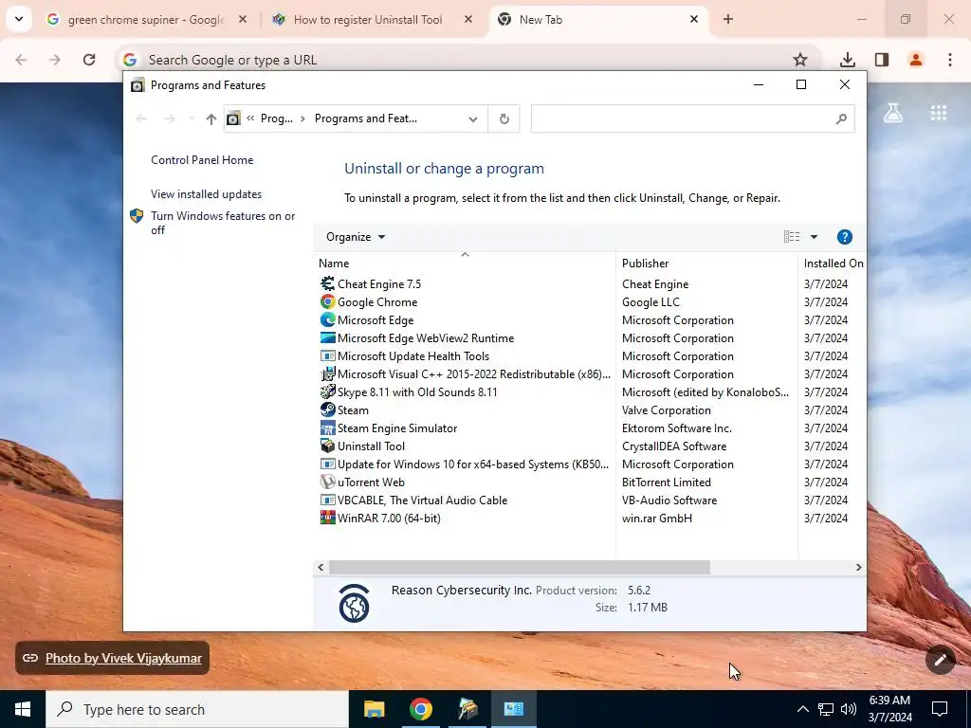Image resolution: width=971 pixels, height=728 pixels.
Task: Open Chrome downloads icon
Action: (847, 60)
